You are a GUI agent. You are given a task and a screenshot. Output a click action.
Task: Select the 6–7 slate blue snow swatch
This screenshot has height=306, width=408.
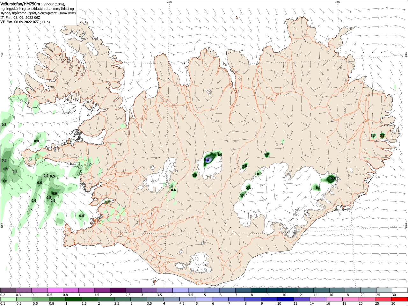227,290
